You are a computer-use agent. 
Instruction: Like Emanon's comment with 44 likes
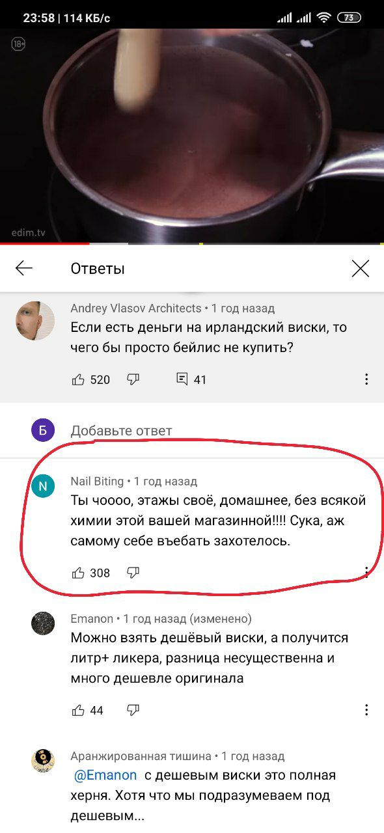(x=78, y=710)
